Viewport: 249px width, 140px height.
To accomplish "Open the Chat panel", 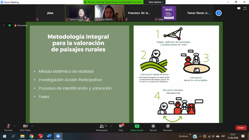I will pyautogui.click(x=121, y=128).
